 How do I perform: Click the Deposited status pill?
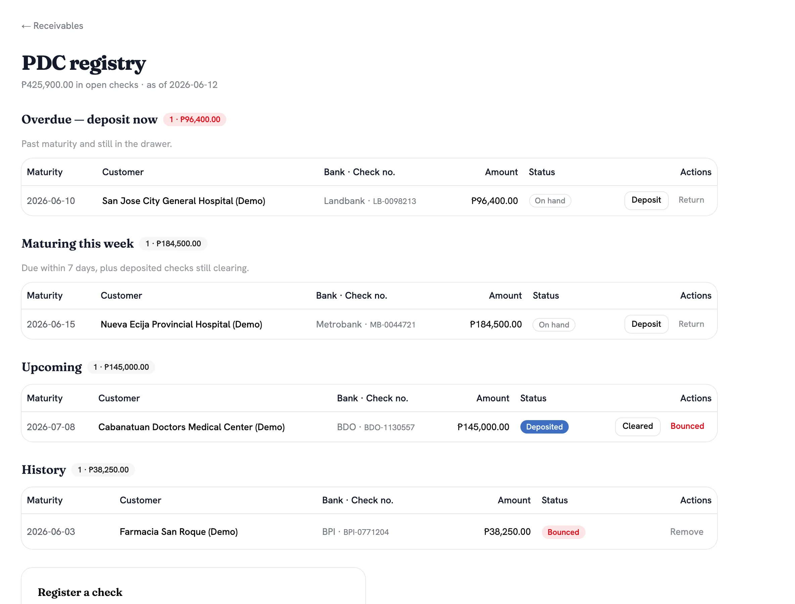point(544,427)
